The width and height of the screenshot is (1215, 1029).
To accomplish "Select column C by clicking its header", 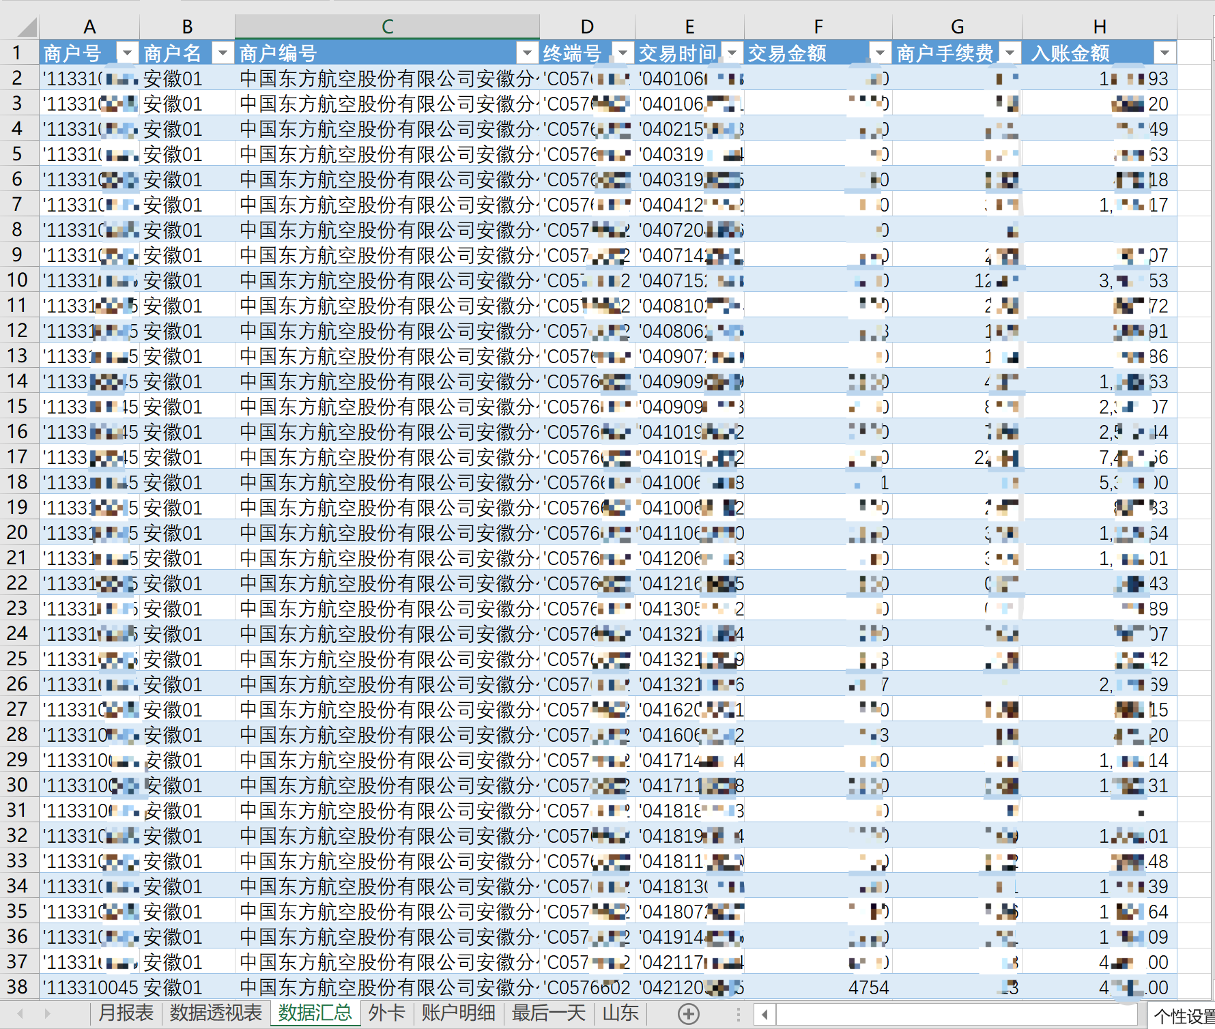I will 387,26.
